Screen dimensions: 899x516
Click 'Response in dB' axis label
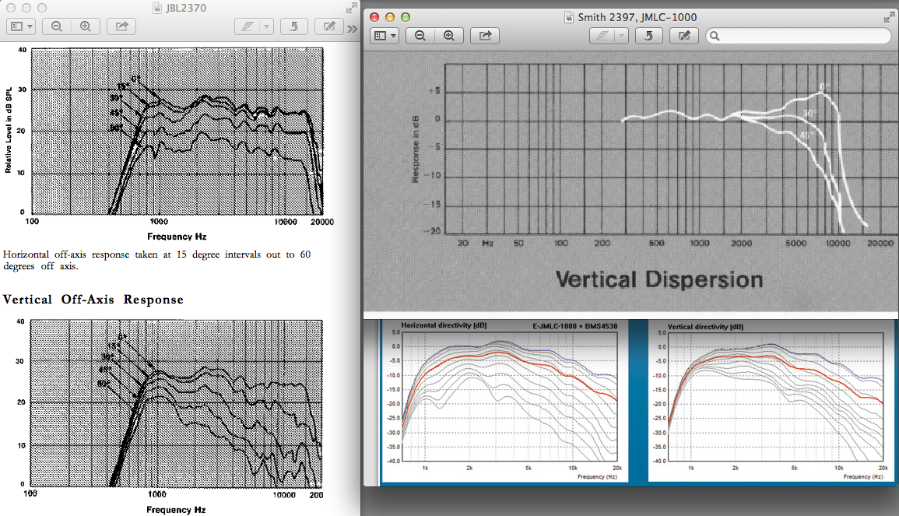coord(416,149)
